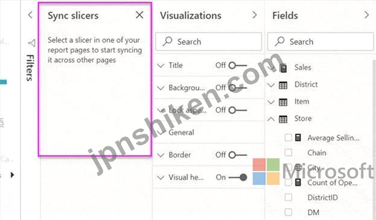Enable the Border toggle
This screenshot has height=220, width=376.
238,155
